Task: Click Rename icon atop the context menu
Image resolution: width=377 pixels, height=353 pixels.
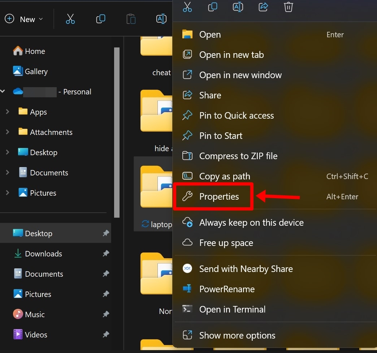Action: (238, 7)
